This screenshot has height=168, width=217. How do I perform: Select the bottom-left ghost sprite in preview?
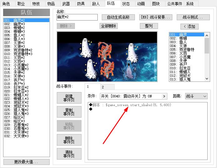[x=90, y=69]
